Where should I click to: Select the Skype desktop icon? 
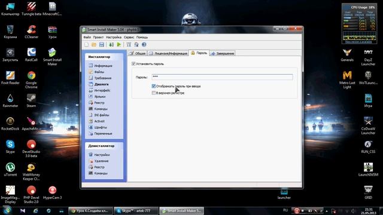pyautogui.click(x=10, y=146)
